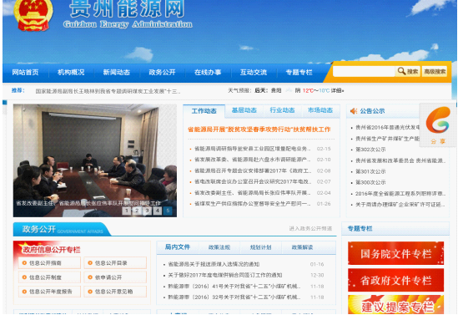Image resolution: width=458 pixels, height=315 pixels.
Task: Open 信息公开目录 with orange bullet
Action: [115, 263]
